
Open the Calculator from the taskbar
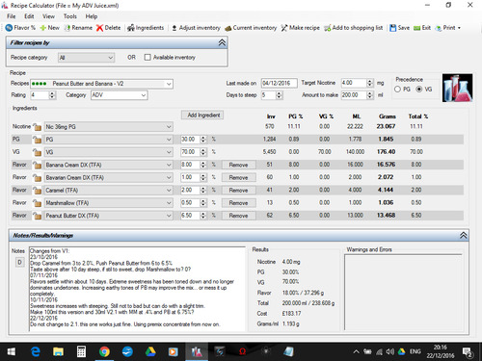pyautogui.click(x=81, y=351)
